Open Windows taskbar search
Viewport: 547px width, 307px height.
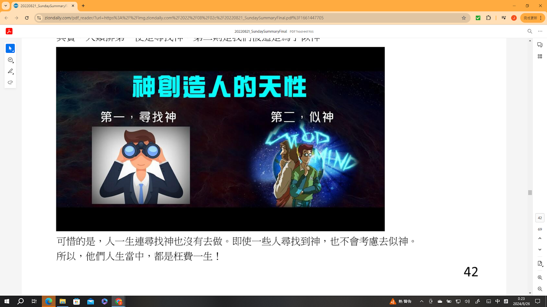[21, 301]
